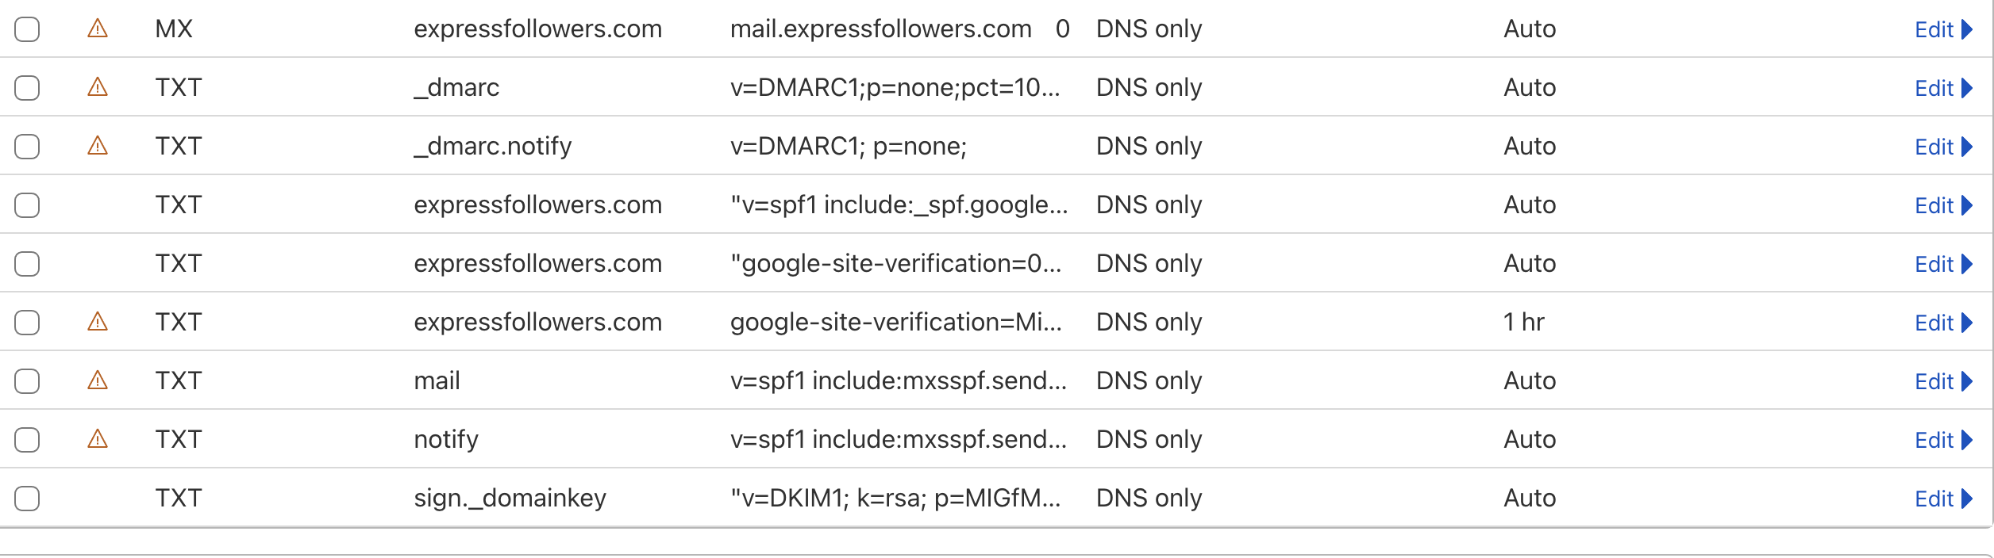This screenshot has width=1994, height=558.
Task: Click warning icon on _dmarc.notify row
Action: tap(98, 146)
